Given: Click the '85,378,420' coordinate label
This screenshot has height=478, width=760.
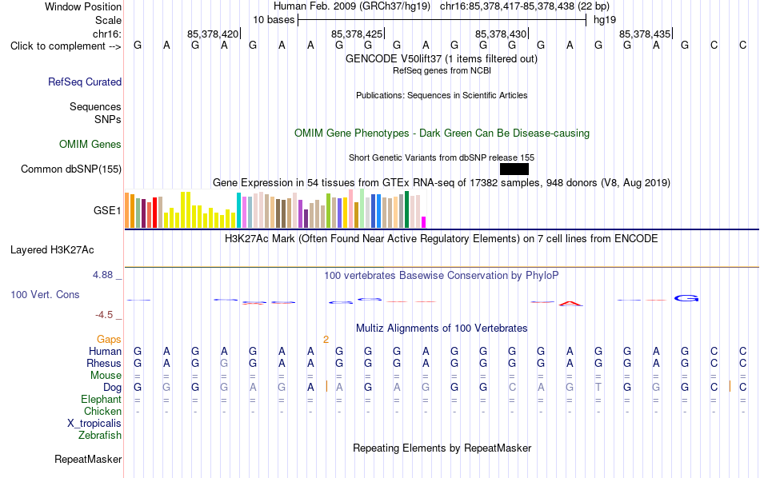Looking at the screenshot, I should 213,34.
